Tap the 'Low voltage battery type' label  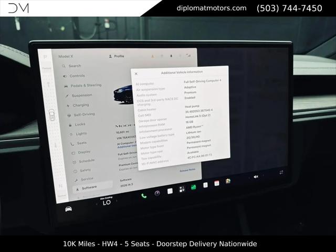(157, 136)
